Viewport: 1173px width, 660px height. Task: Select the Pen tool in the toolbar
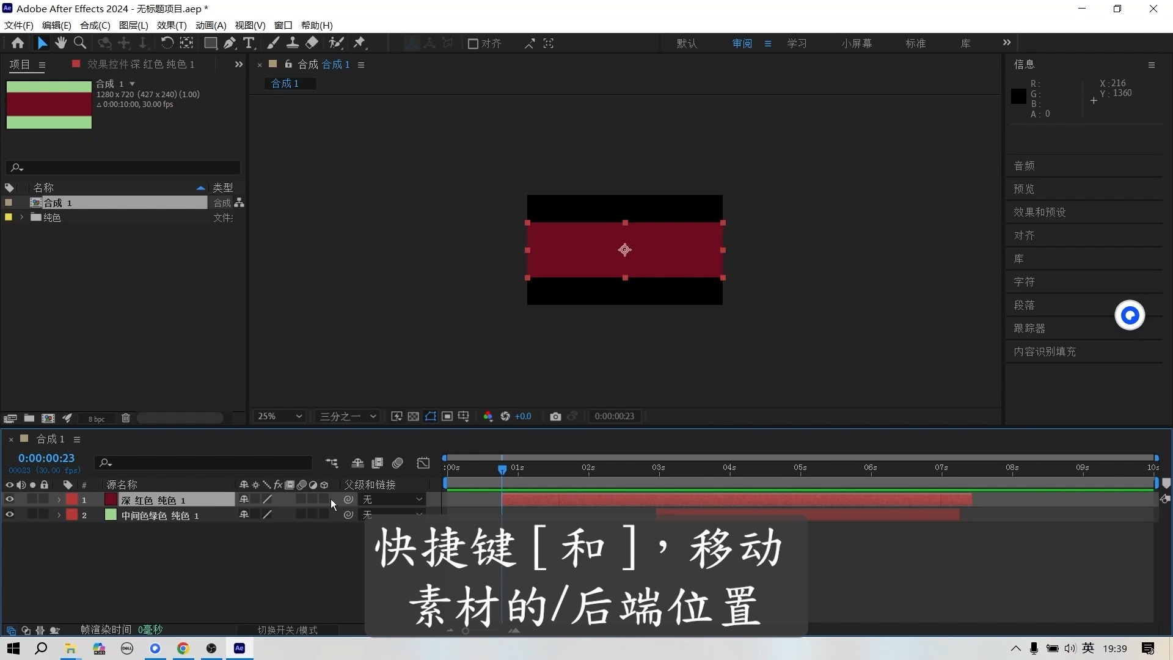[230, 43]
